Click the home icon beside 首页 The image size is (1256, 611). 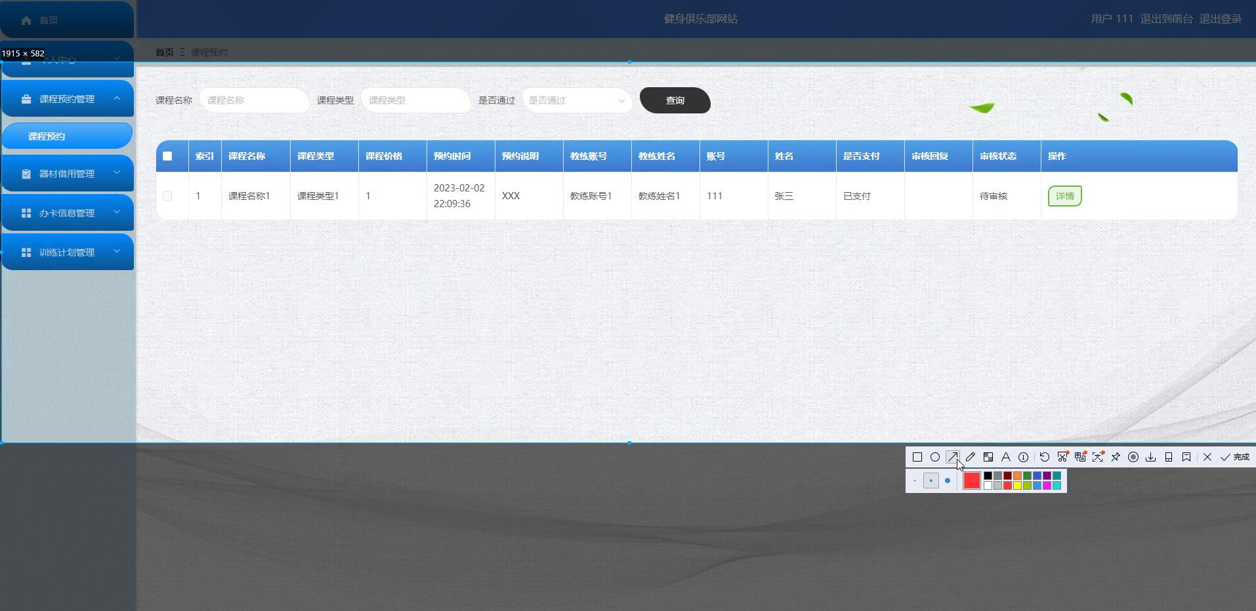click(26, 20)
